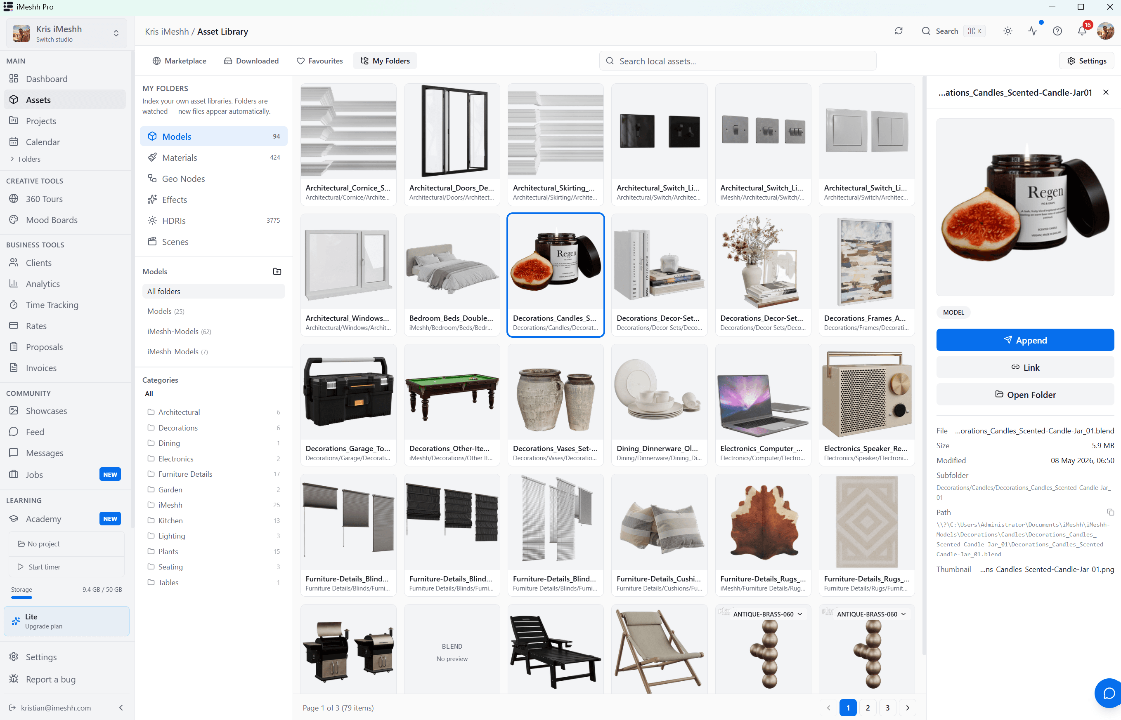Open Mood Boards tool

click(x=65, y=220)
